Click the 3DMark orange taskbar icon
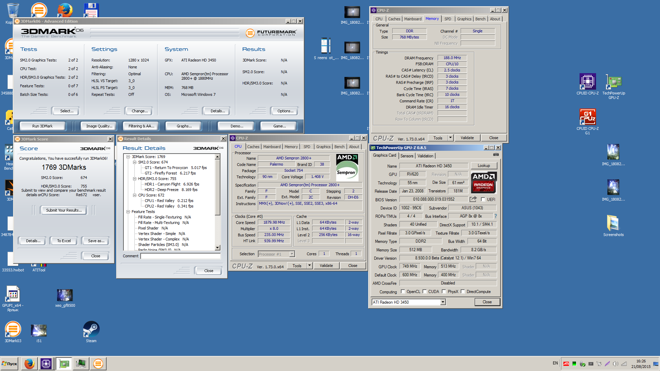The width and height of the screenshot is (660, 371). coord(98,363)
